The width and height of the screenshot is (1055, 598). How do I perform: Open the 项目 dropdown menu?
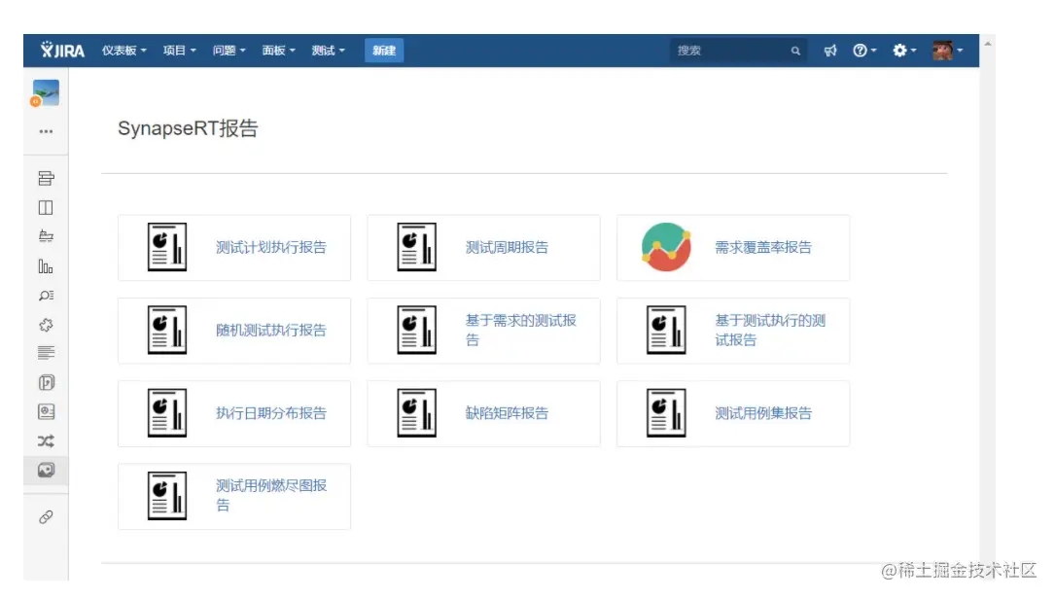[x=179, y=51]
